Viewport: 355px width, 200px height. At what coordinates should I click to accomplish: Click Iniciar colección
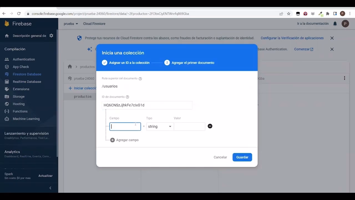click(83, 88)
